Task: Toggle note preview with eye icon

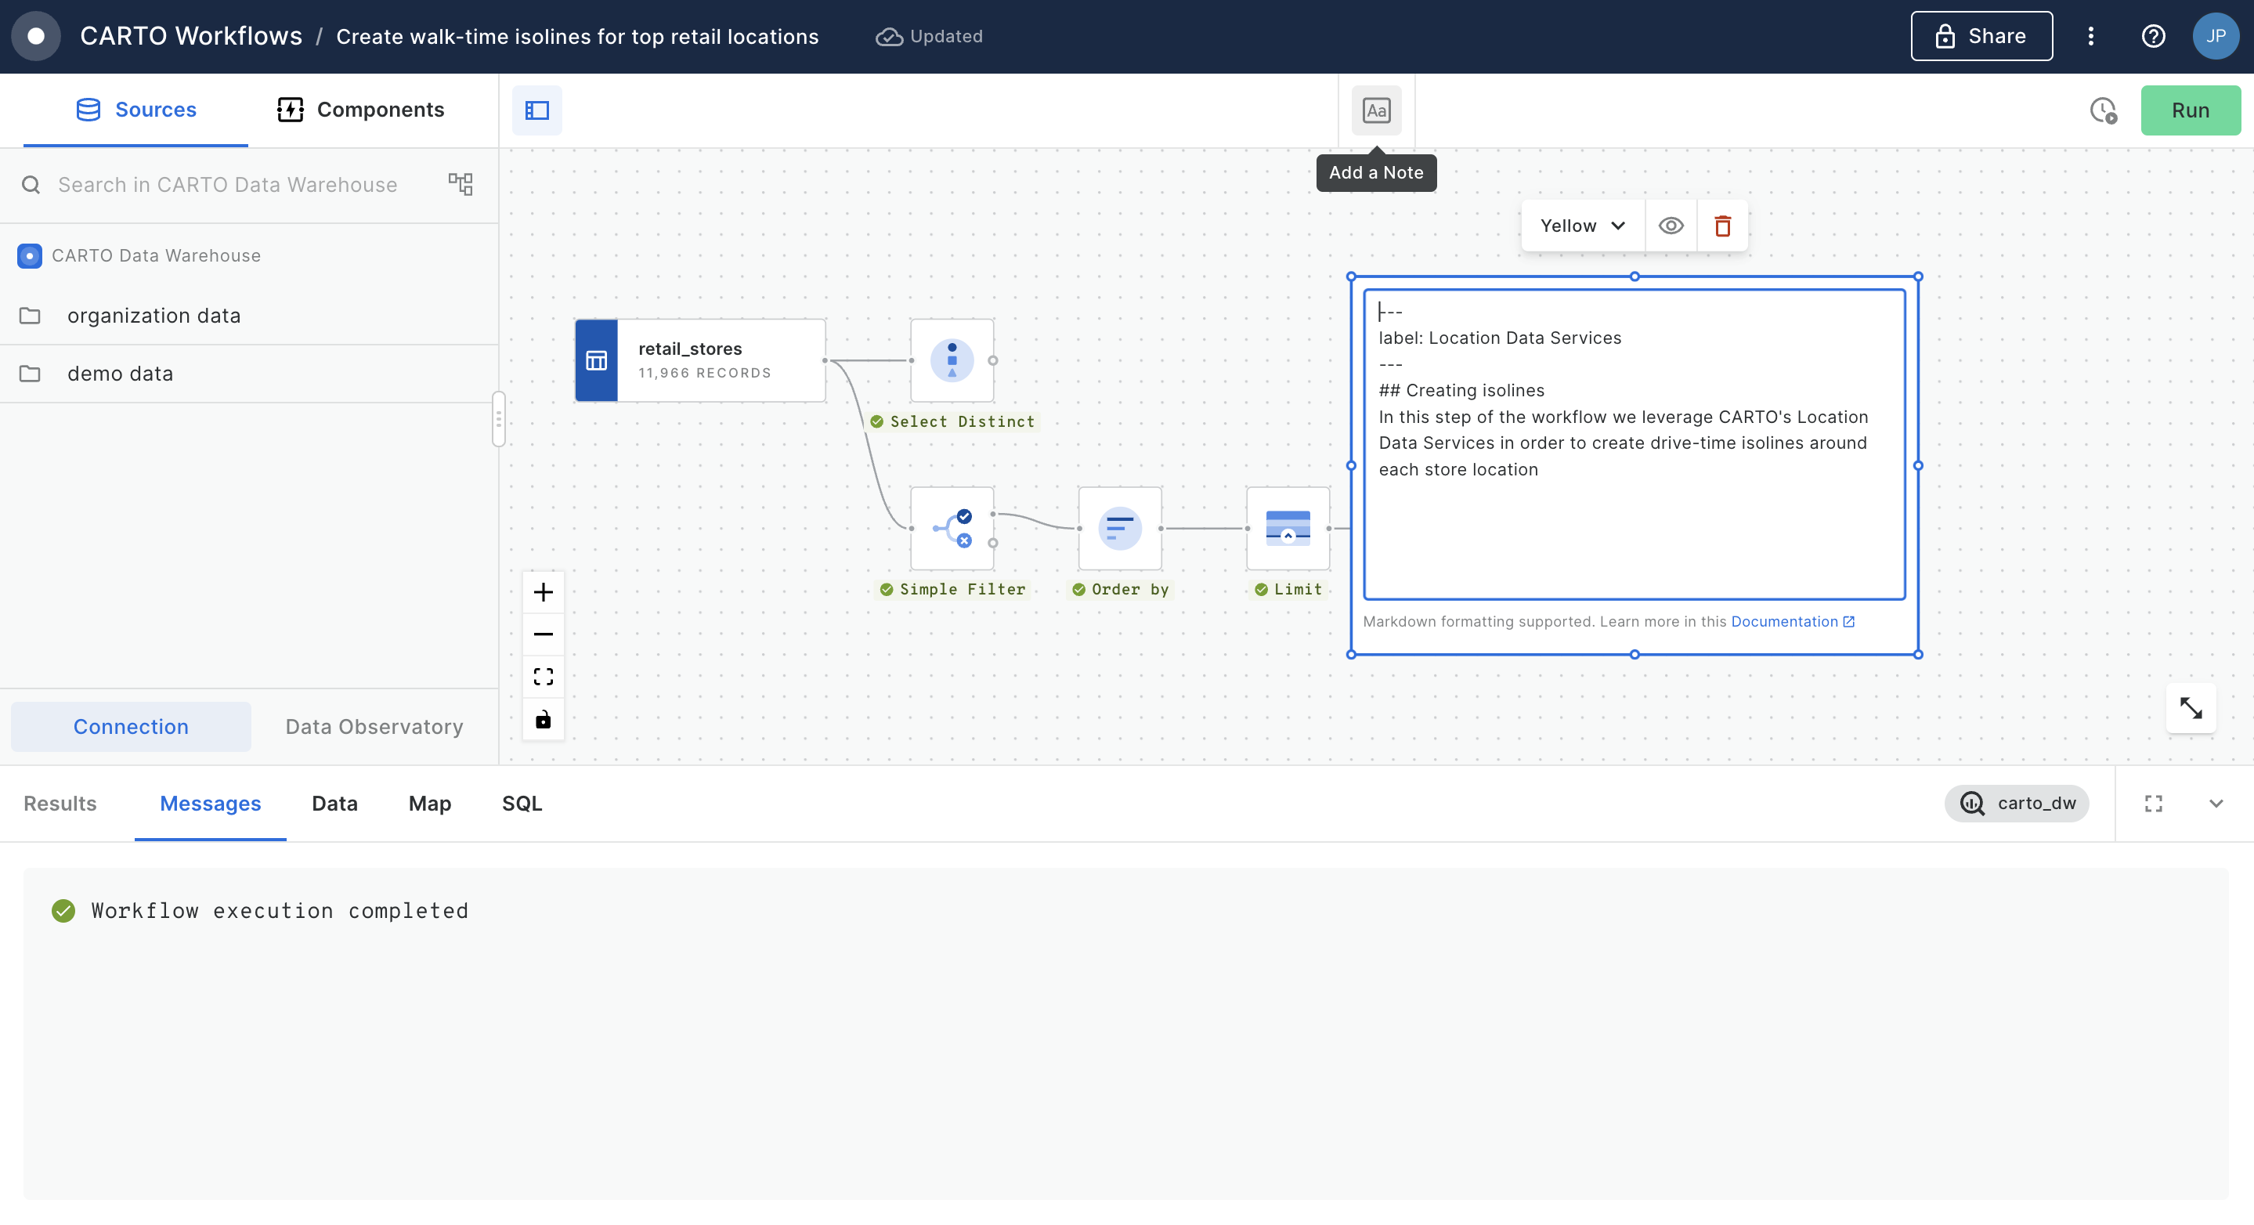Action: point(1671,226)
